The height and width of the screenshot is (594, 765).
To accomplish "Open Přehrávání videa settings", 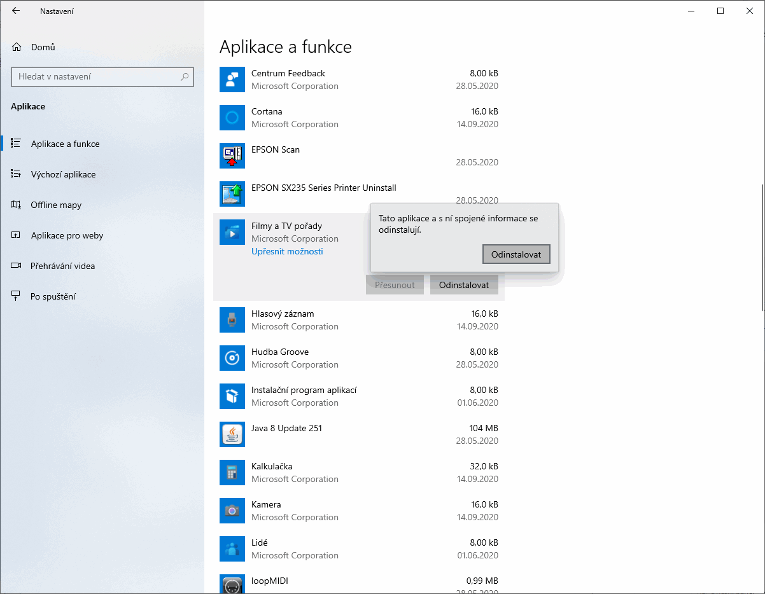I will point(102,266).
